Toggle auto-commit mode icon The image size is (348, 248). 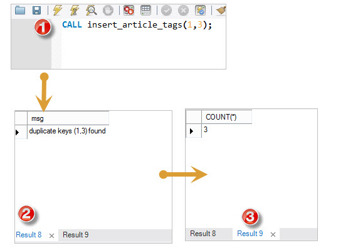(x=200, y=11)
